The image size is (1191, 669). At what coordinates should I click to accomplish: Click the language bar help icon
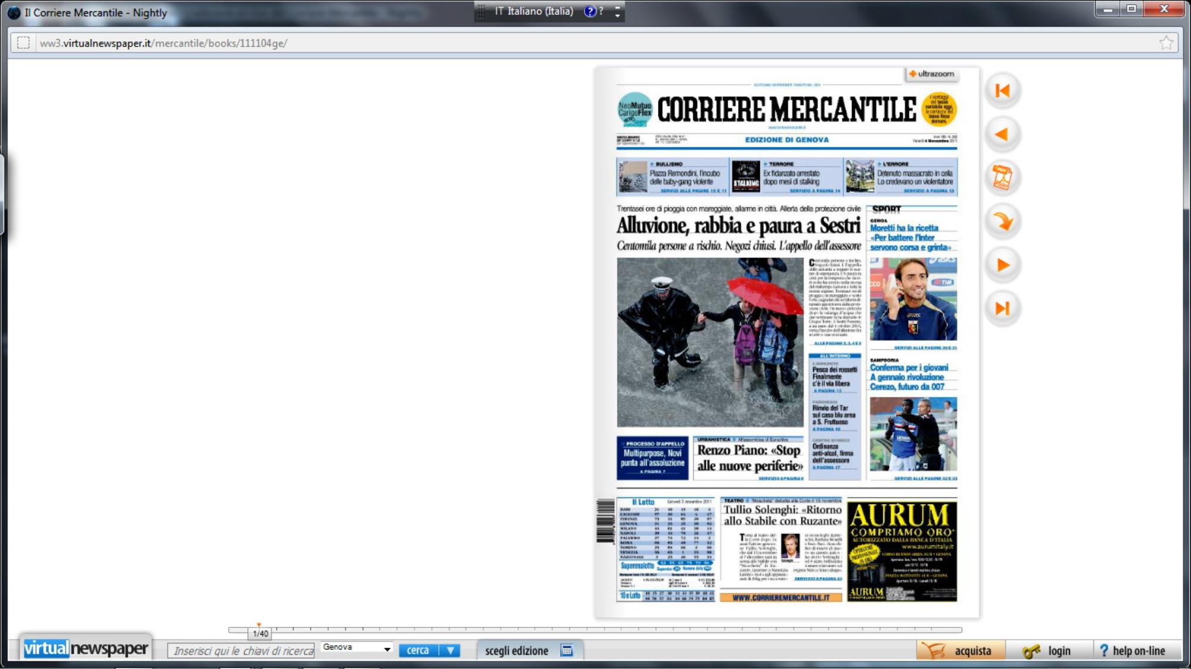(590, 11)
